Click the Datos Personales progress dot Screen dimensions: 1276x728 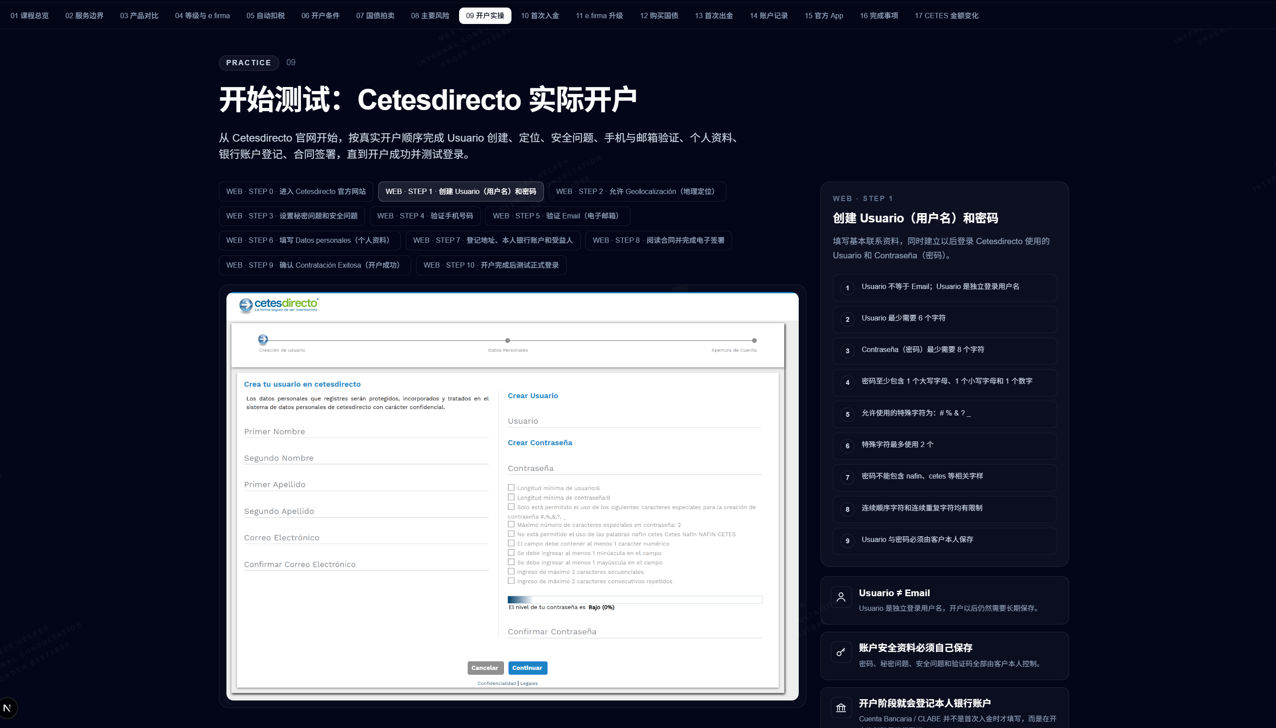click(507, 340)
